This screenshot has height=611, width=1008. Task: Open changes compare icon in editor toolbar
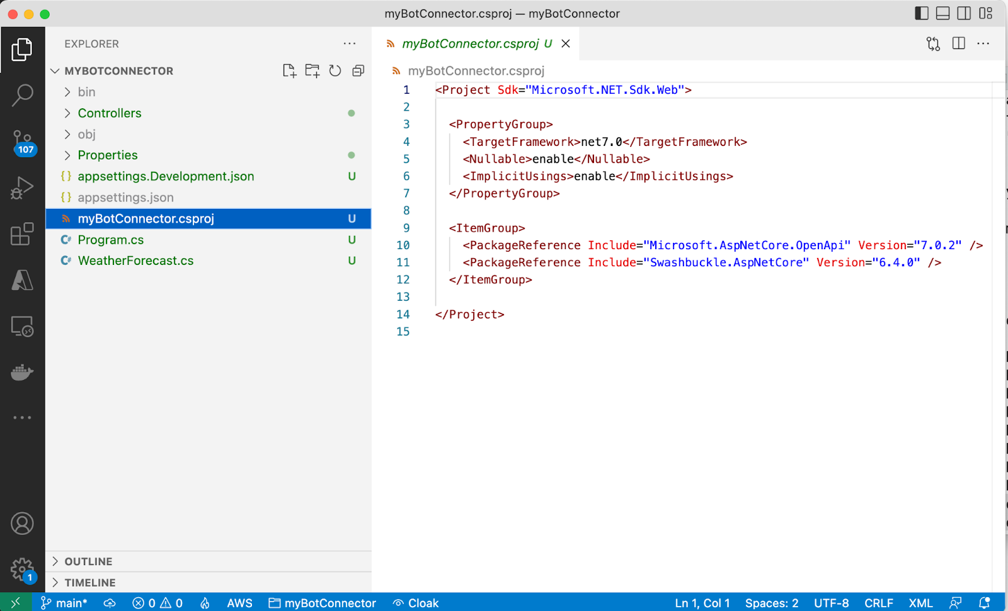(933, 43)
